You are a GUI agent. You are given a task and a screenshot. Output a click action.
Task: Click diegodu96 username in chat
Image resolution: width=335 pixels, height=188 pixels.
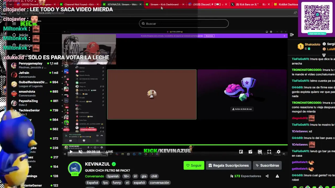(x=299, y=118)
